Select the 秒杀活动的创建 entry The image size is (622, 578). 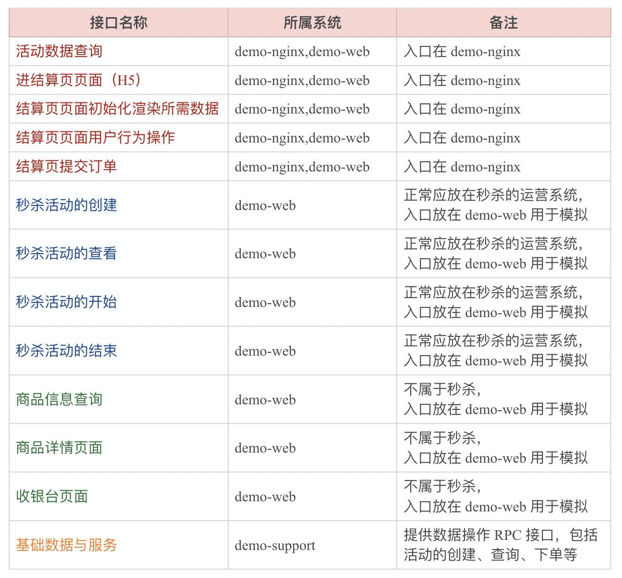[x=66, y=205]
